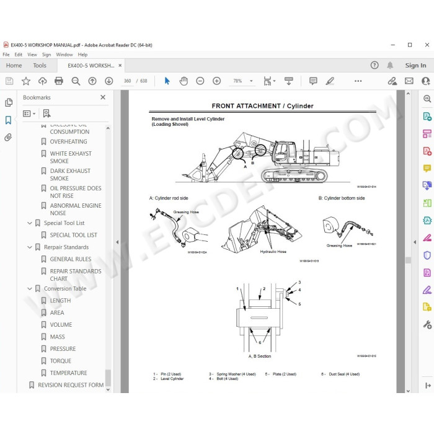Go to next page arrow
434x434 pixels.
[108, 81]
